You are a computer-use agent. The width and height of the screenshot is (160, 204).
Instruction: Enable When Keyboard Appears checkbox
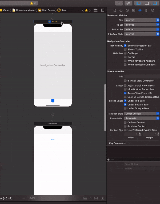[x=125, y=61]
